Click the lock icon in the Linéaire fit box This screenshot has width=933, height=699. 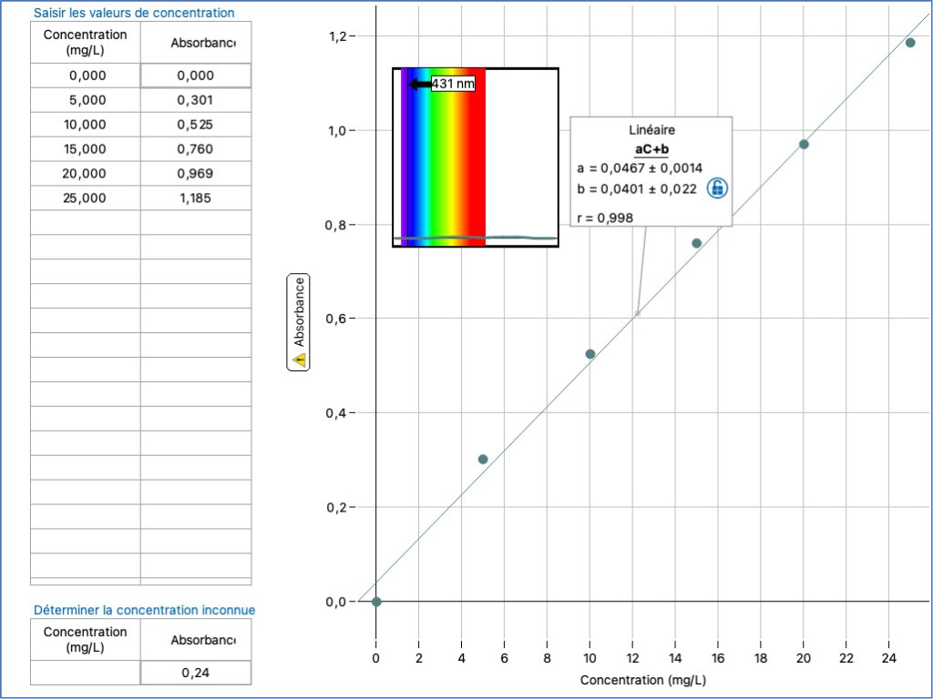[717, 188]
